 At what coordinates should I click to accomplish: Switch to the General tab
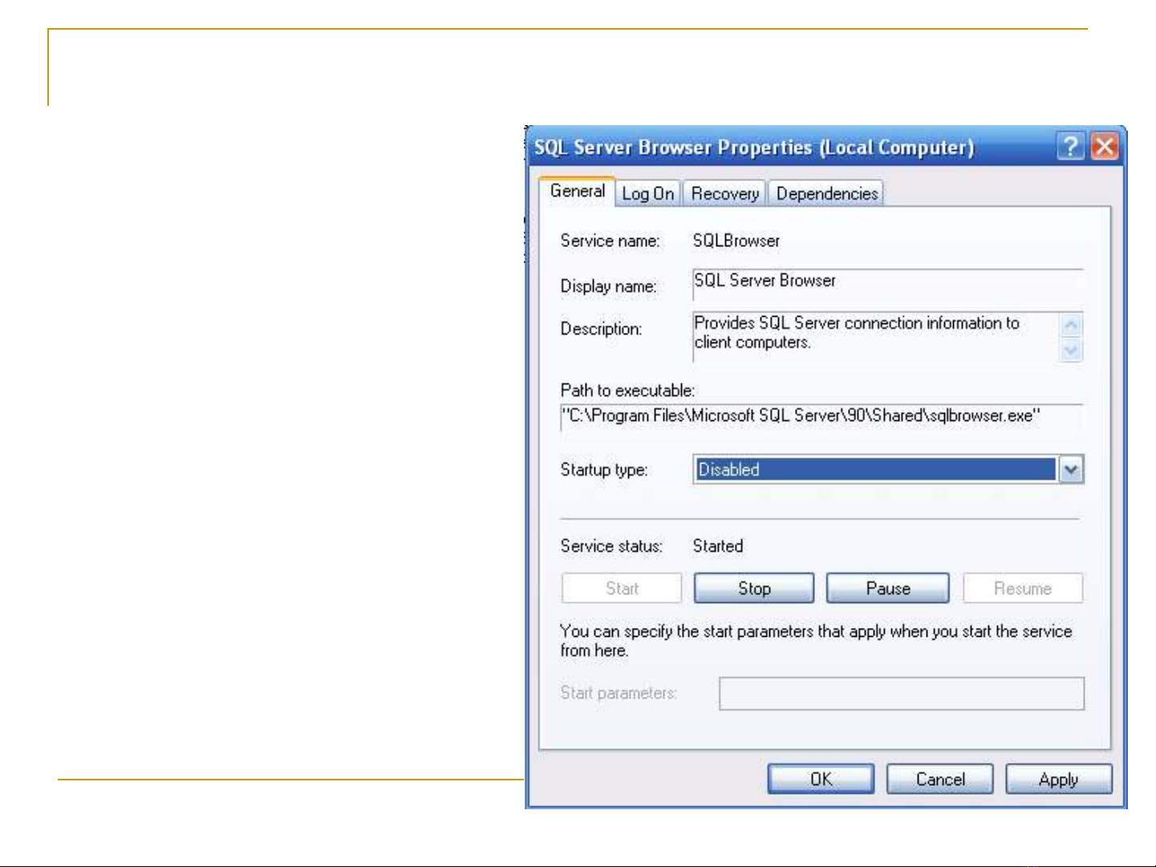577,192
